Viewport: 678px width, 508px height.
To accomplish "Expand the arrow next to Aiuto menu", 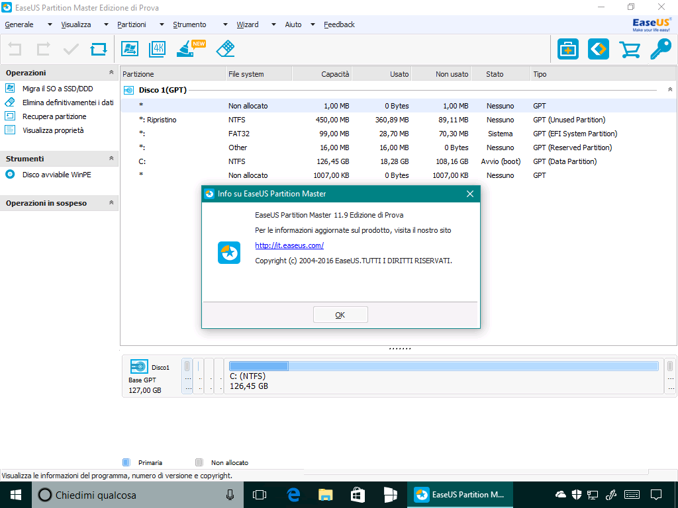I will [x=313, y=24].
